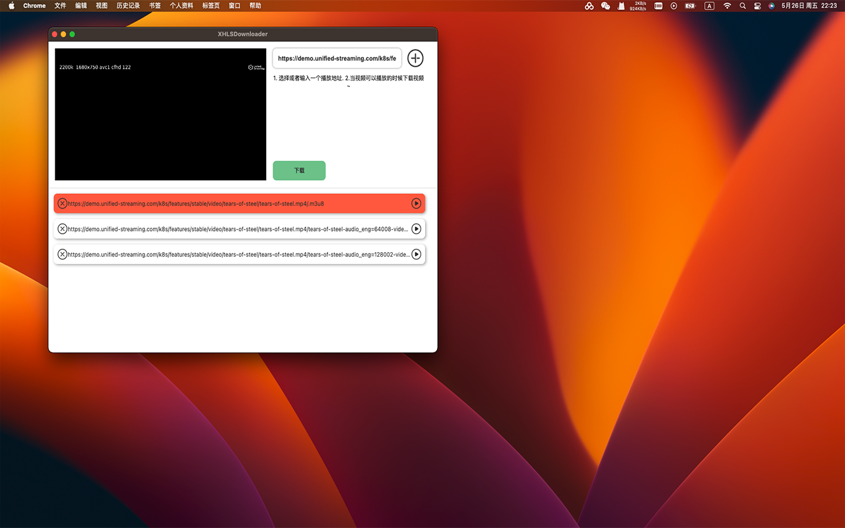Remove the audio_eng=128002 URL entry

click(63, 254)
